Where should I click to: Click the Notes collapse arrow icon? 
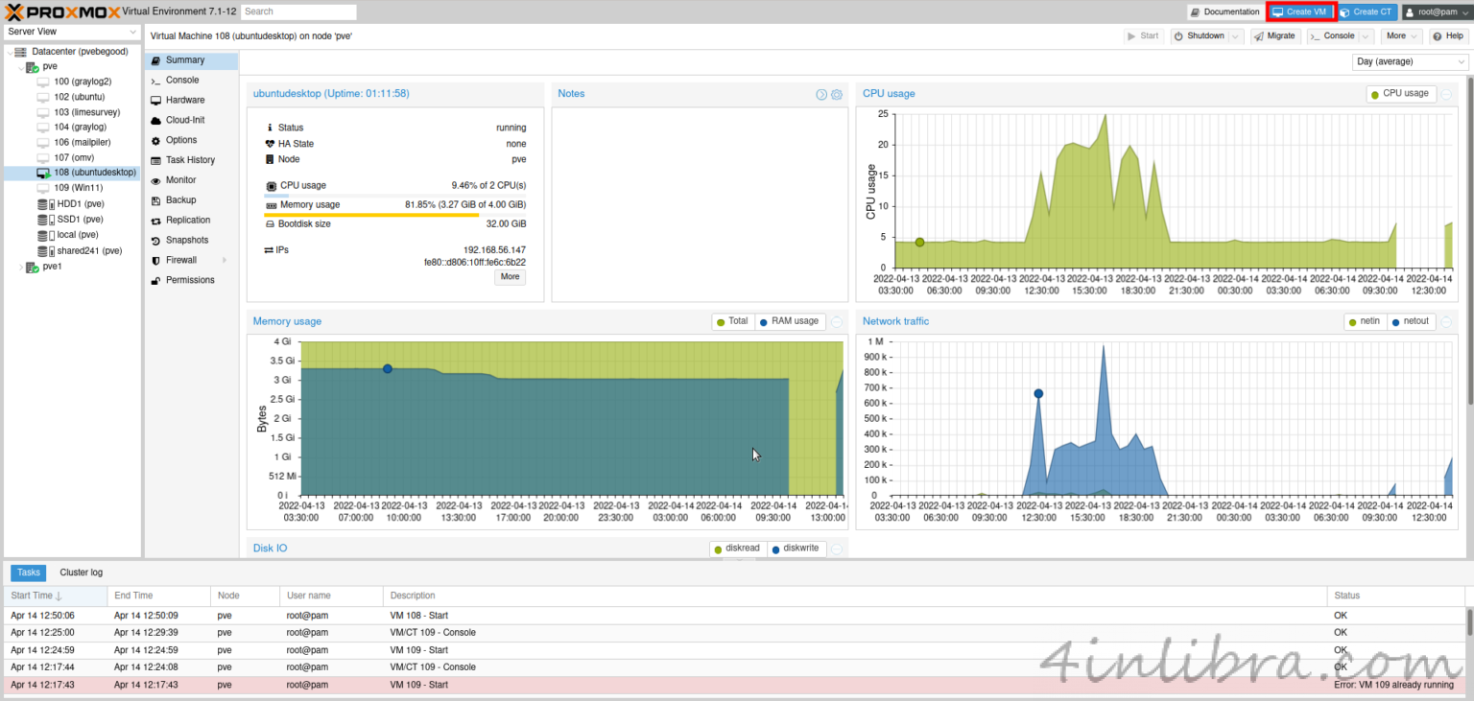pos(821,94)
